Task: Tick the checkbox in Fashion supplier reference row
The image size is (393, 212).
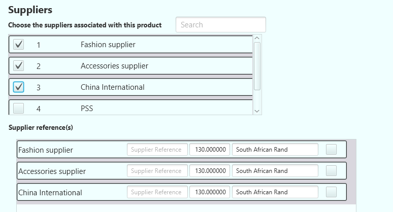Action: coord(331,150)
